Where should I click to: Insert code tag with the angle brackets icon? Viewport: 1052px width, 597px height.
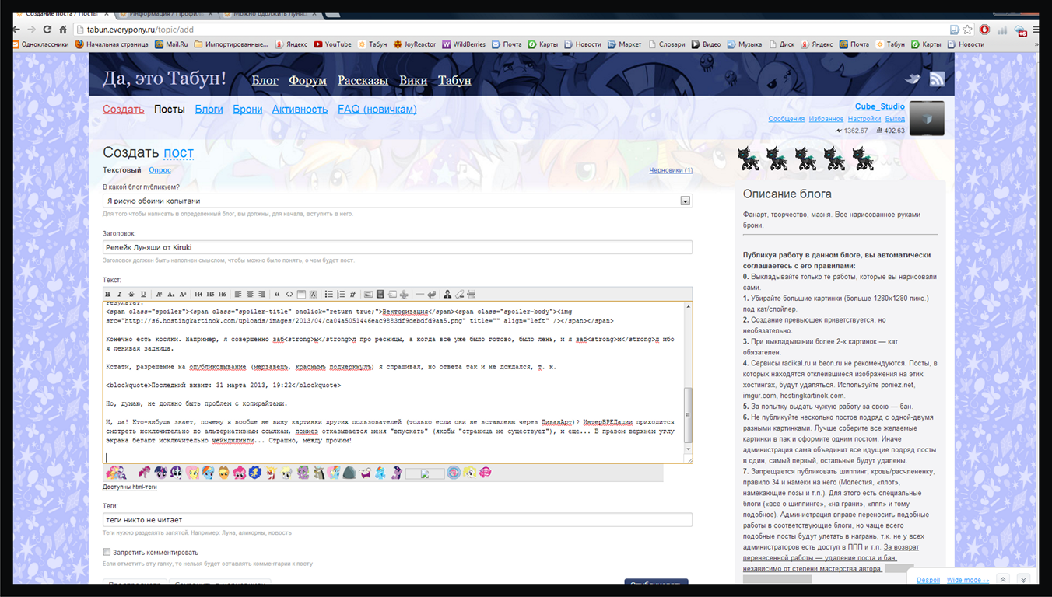click(289, 294)
